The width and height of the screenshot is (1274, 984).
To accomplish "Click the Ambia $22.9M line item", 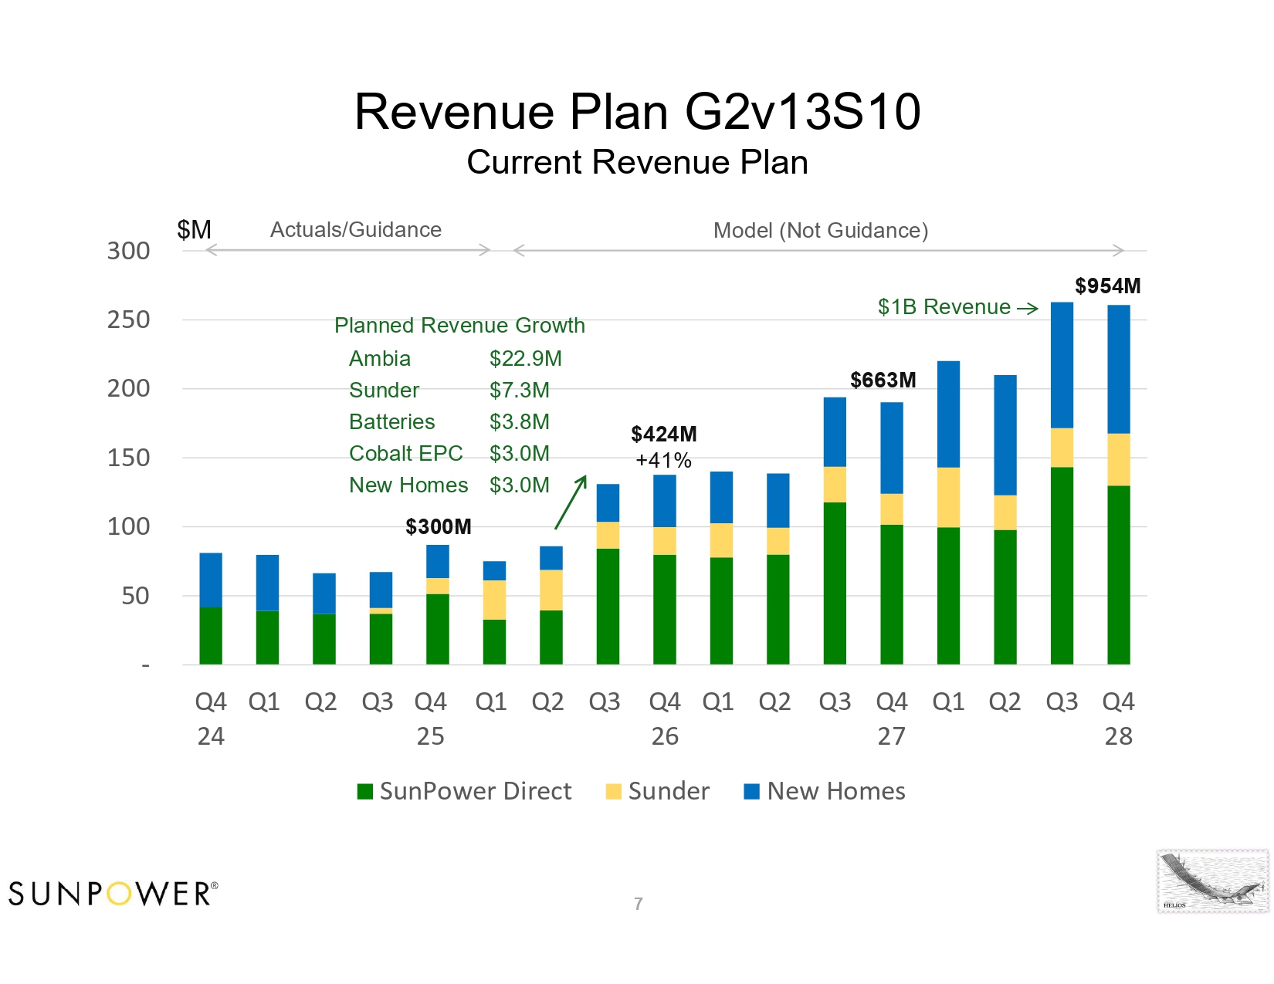I will pyautogui.click(x=456, y=359).
